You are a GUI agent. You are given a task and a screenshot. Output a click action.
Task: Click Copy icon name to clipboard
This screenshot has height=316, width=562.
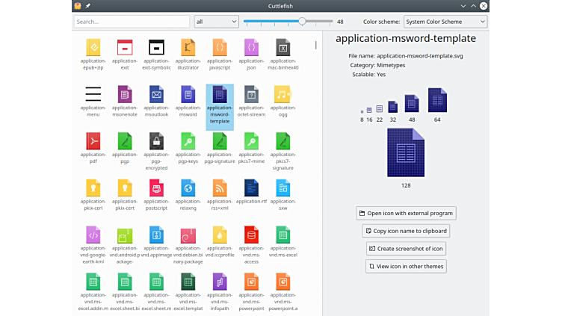(x=406, y=231)
